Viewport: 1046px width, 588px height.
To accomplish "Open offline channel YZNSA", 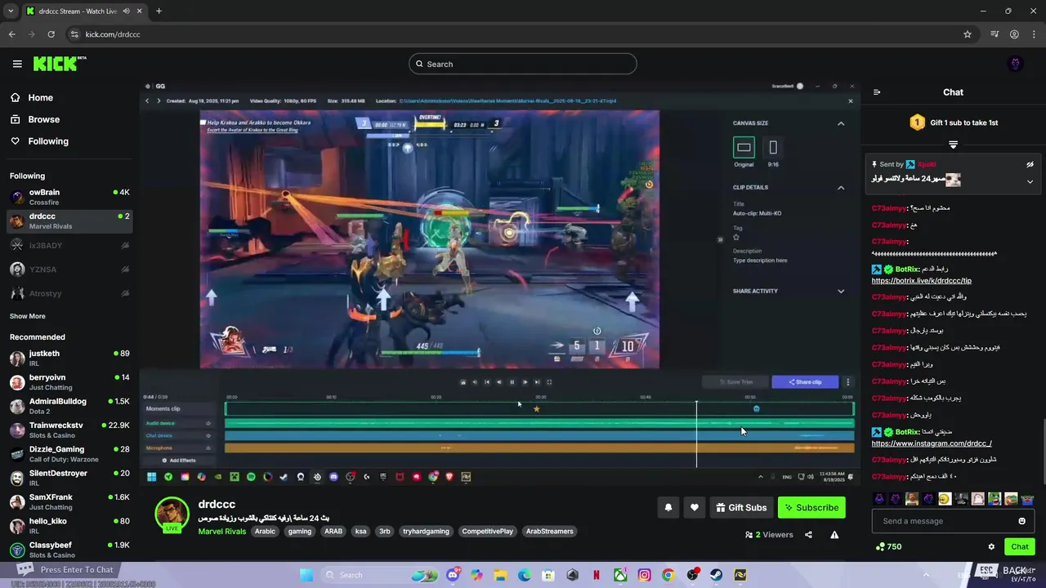I will tap(69, 269).
